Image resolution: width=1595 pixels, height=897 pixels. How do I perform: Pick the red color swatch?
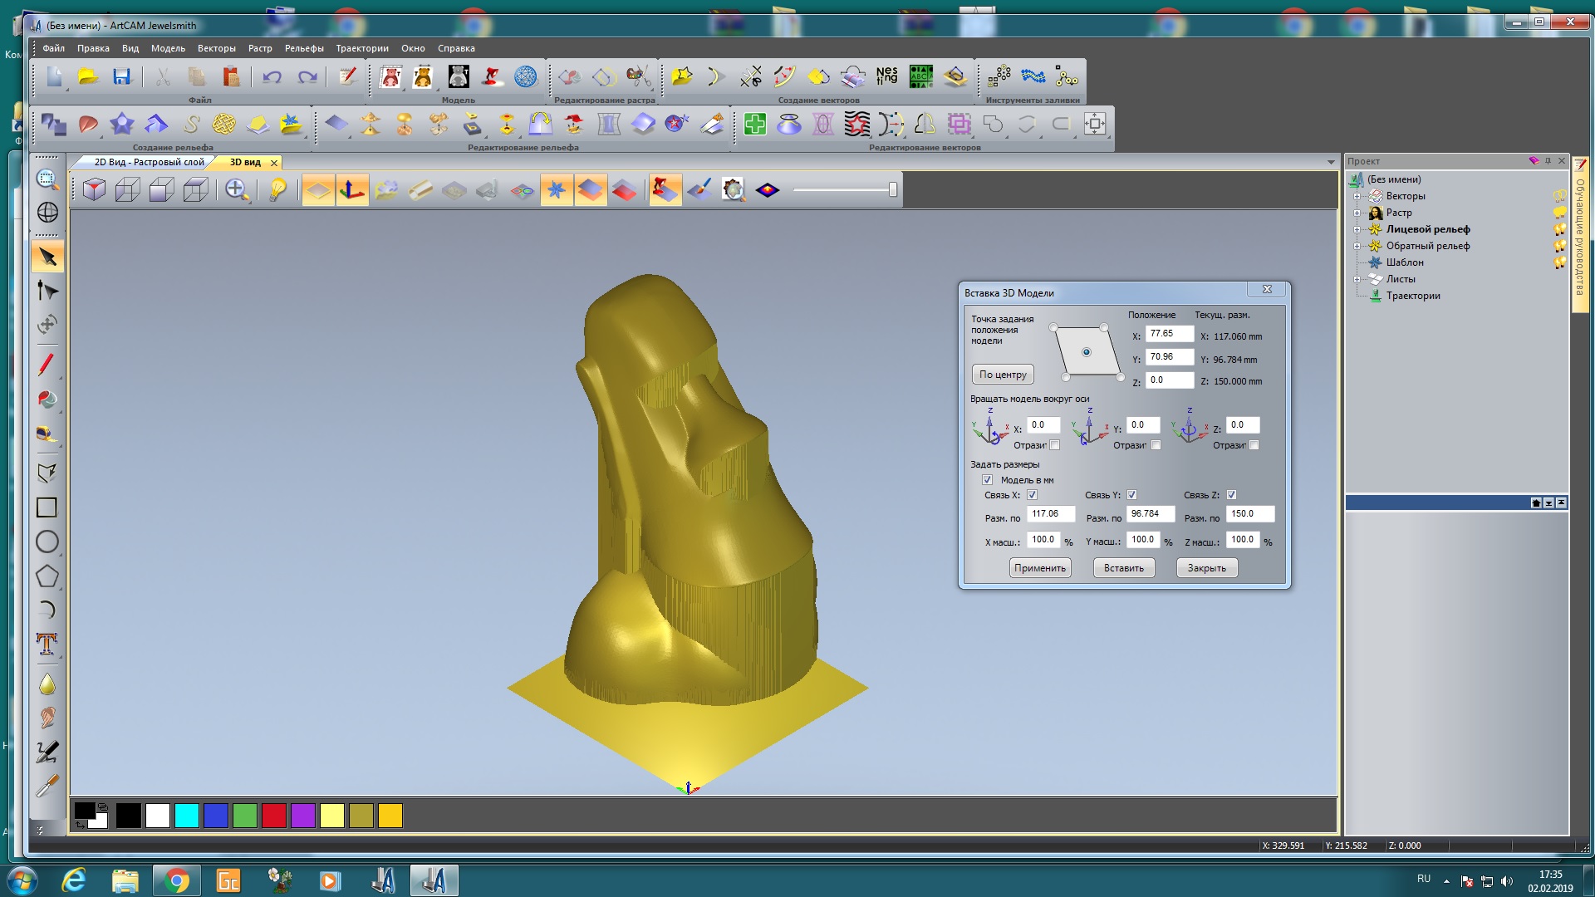[273, 816]
